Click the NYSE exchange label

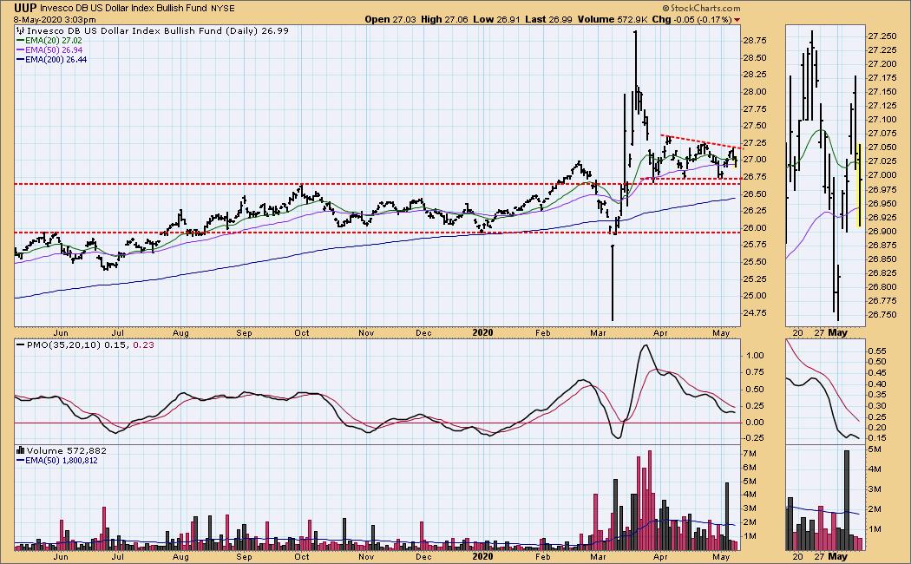221,9
